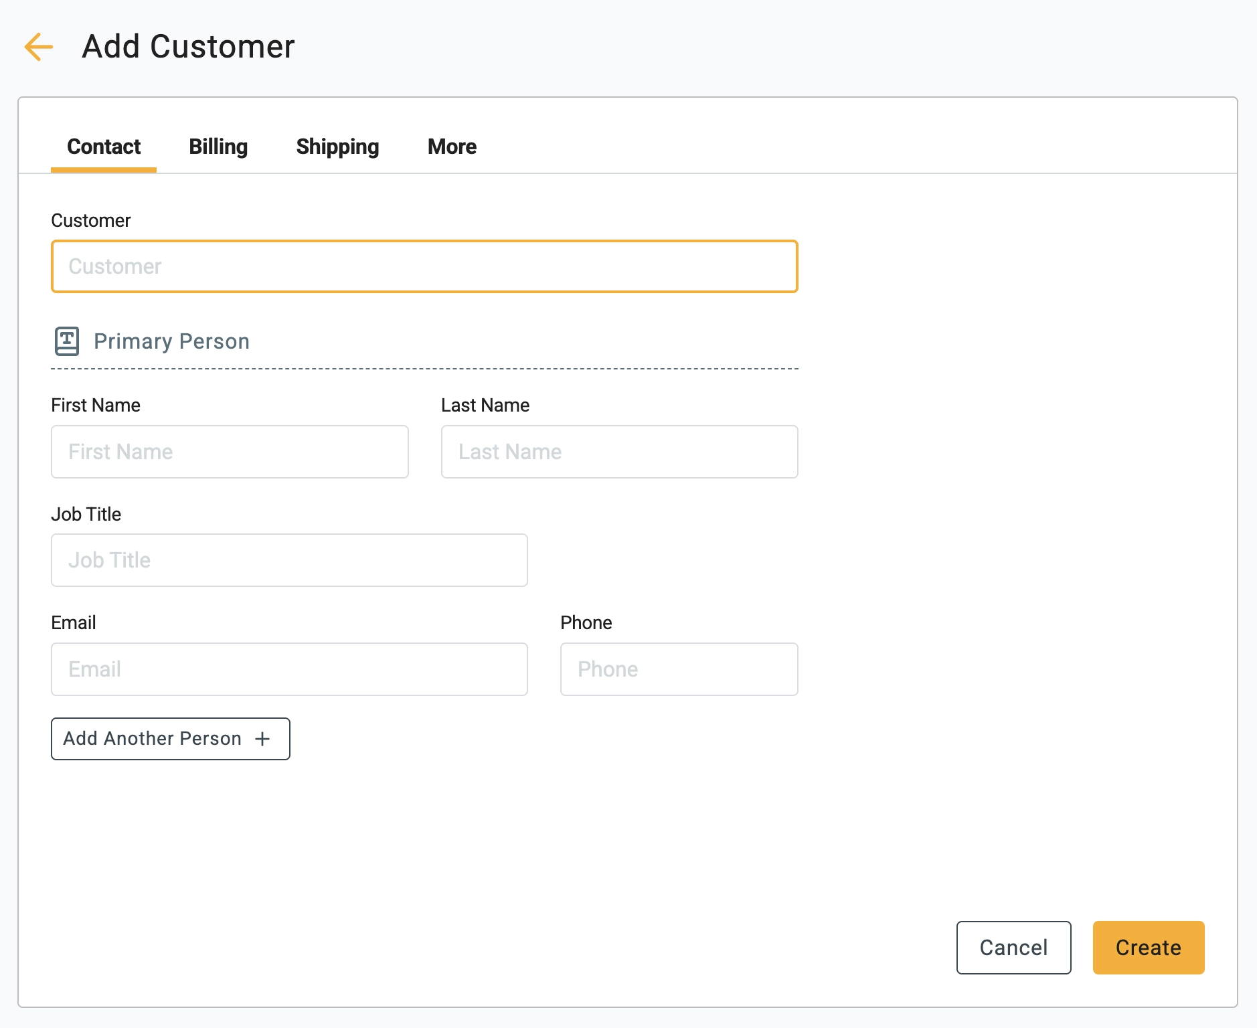Screen dimensions: 1257x1028
Task: Click the Create button
Action: coord(1148,947)
